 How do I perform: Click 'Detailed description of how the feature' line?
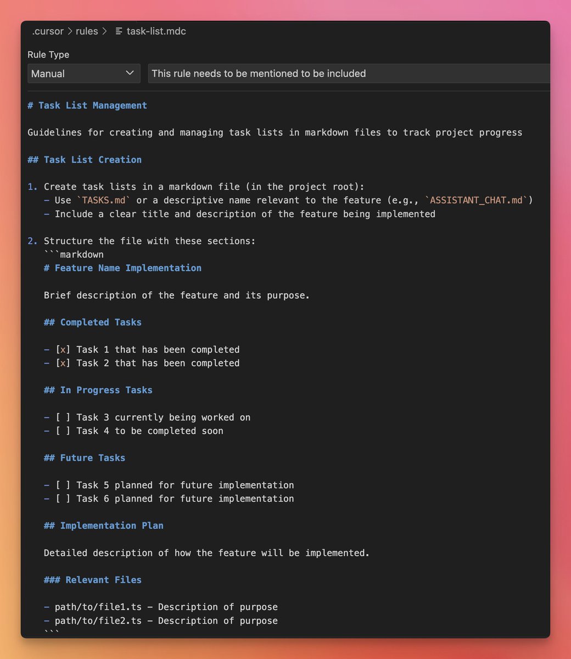(x=207, y=553)
